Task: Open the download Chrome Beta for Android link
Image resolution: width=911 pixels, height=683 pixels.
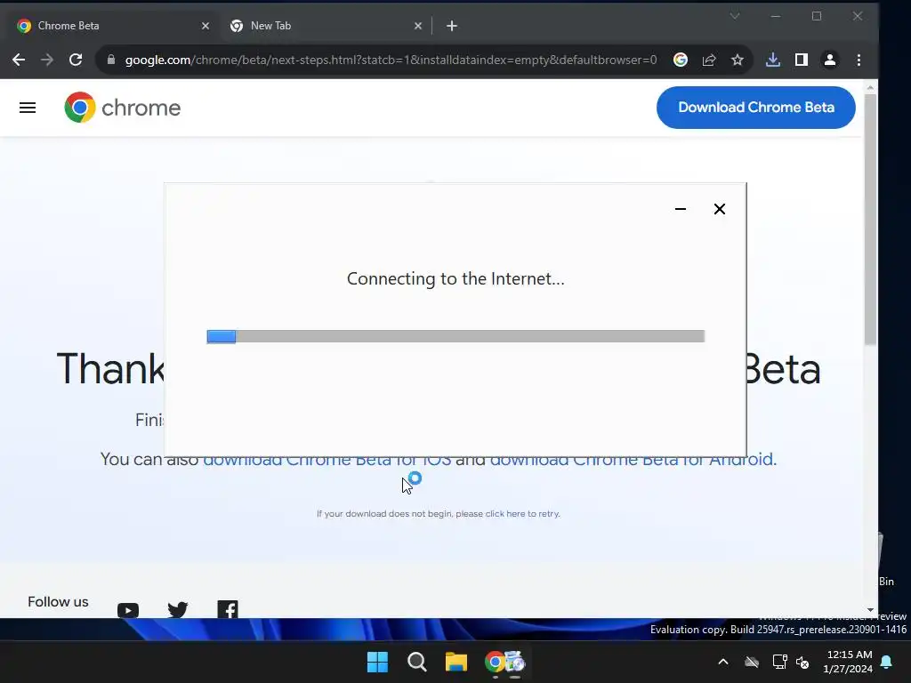Action: (633, 460)
